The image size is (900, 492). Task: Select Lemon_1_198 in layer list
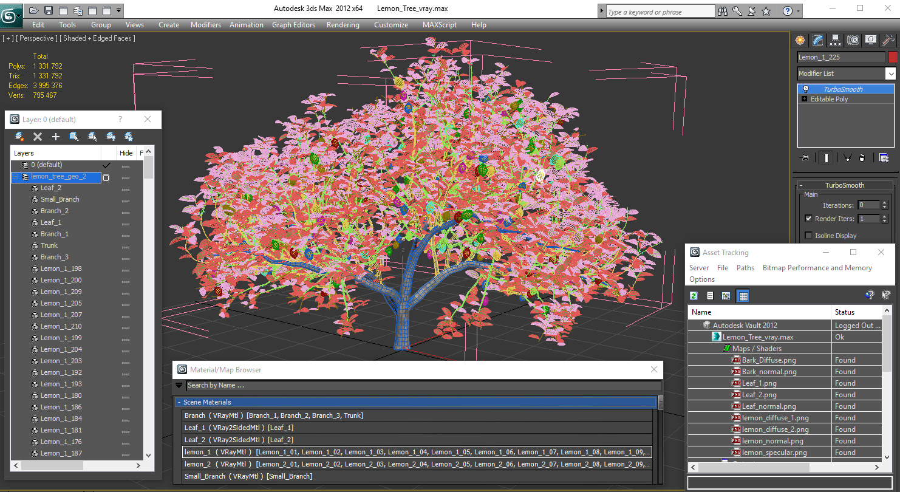click(61, 268)
